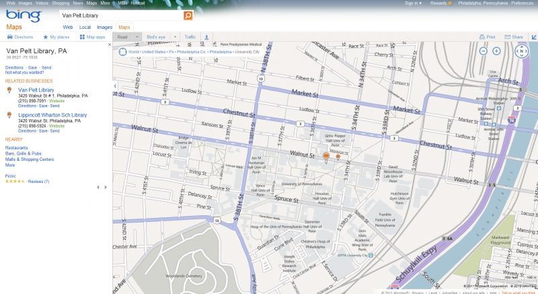Find nearby Bars, Grills & Pubs
The image size is (538, 294).
(x=23, y=153)
